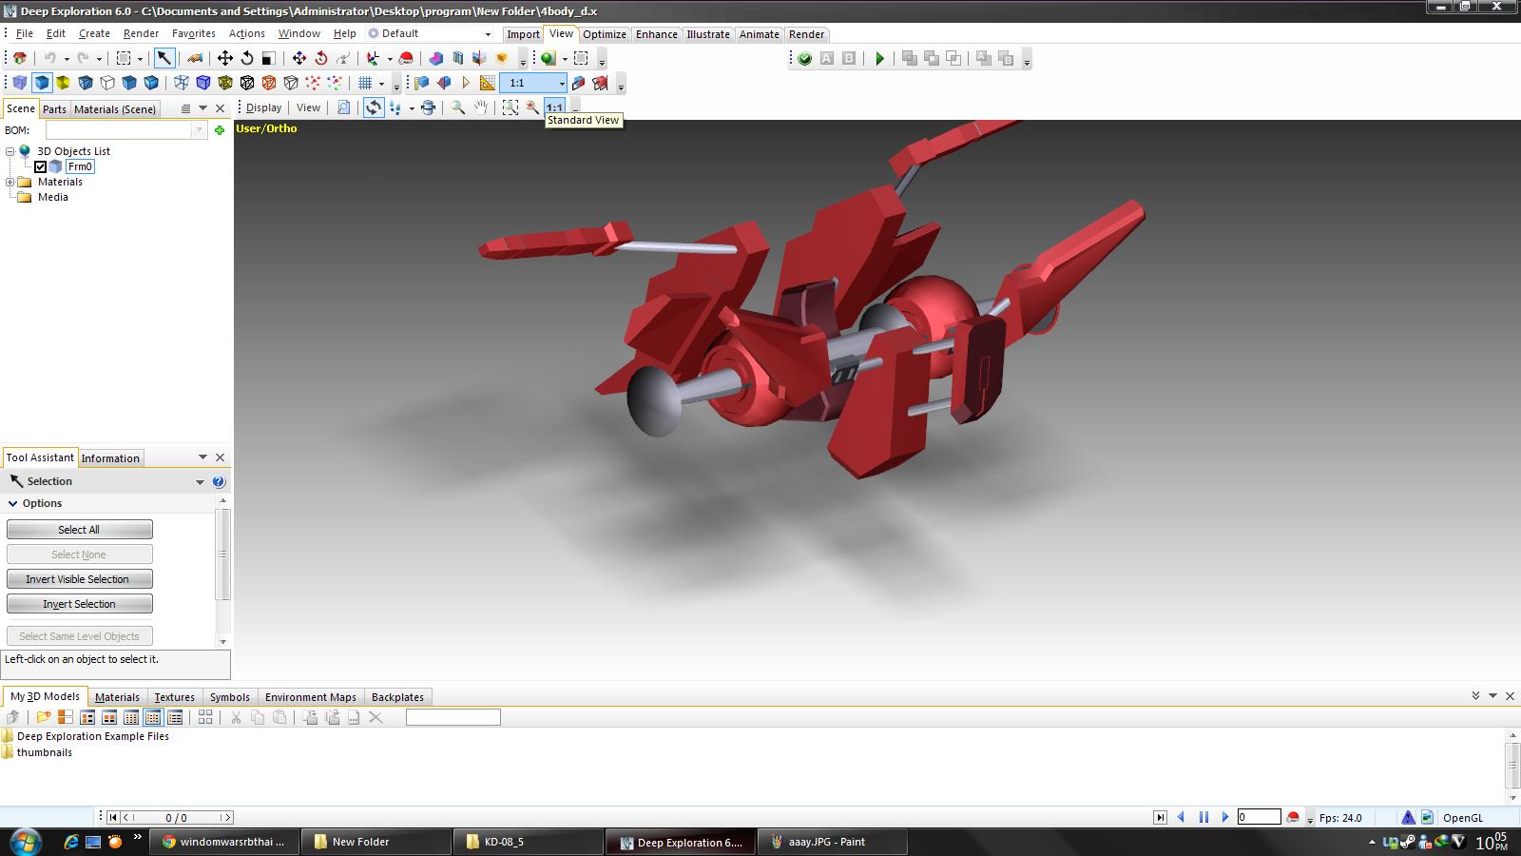Select the arrow Selection tool
Viewport: 1521px width, 856px height.
point(164,58)
